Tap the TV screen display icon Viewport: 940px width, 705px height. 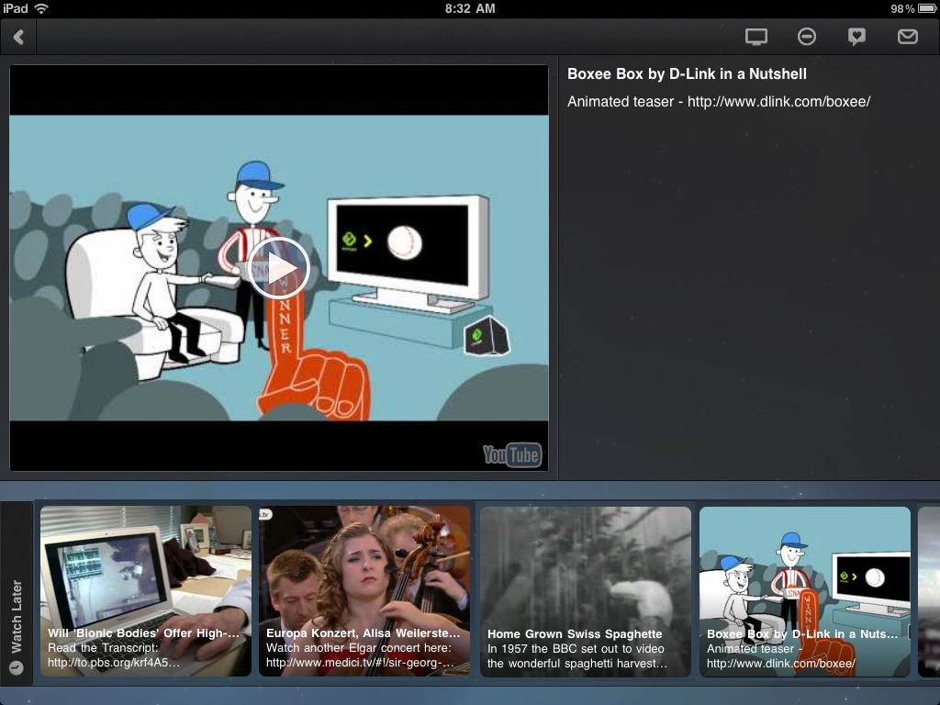[756, 37]
